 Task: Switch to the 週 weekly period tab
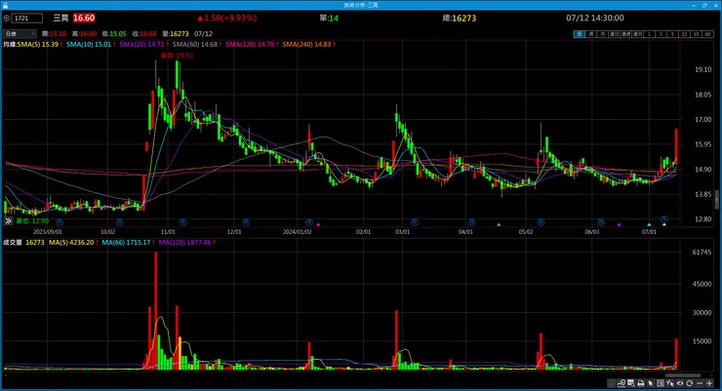coord(591,34)
